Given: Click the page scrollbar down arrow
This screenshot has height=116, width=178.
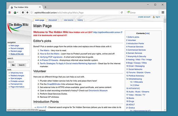Looking at the screenshot, I should 165,110.
